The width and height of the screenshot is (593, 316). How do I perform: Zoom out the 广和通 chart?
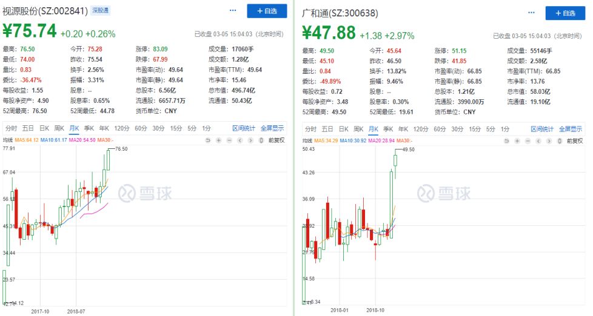pyautogui.click(x=528, y=141)
